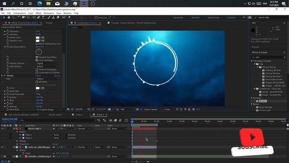Select the Pan Behind anchor point tool
Image resolution: width=289 pixels, height=163 pixels.
tap(28, 18)
